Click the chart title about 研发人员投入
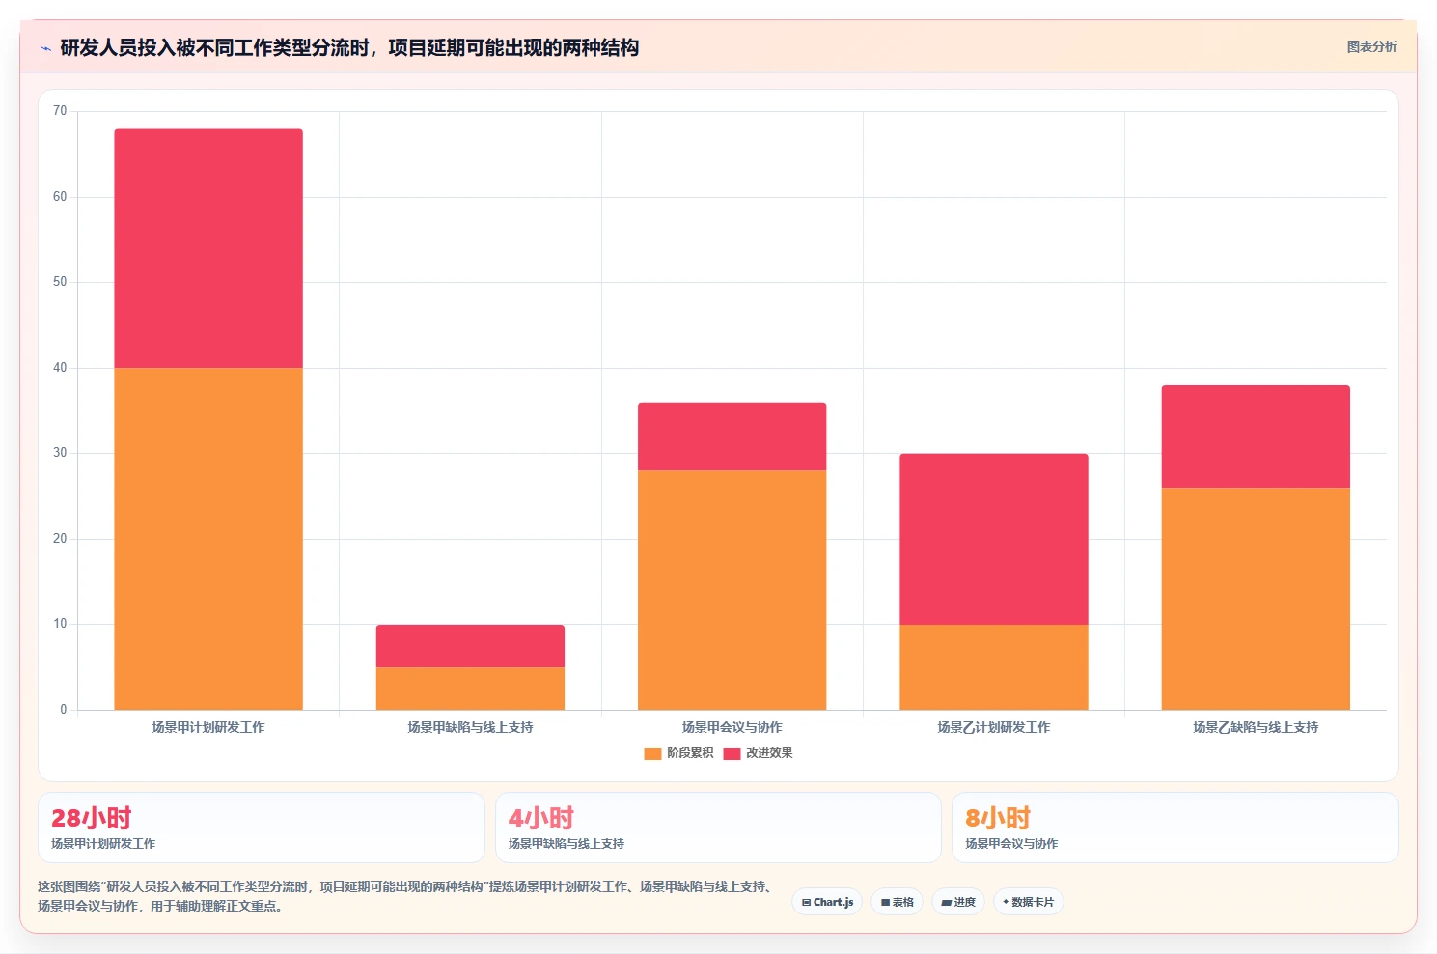 (x=349, y=48)
